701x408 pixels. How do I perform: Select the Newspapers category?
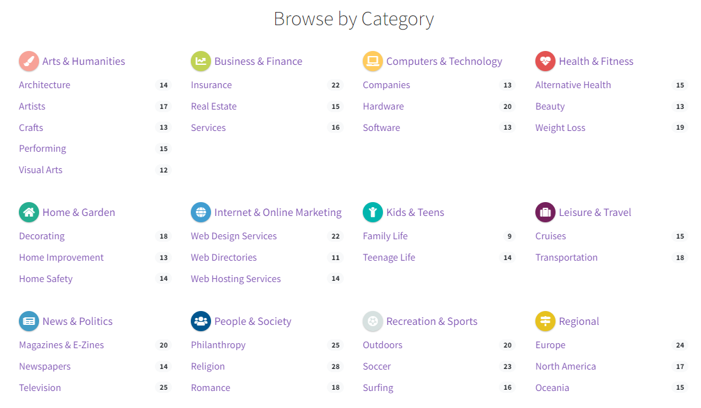click(45, 366)
